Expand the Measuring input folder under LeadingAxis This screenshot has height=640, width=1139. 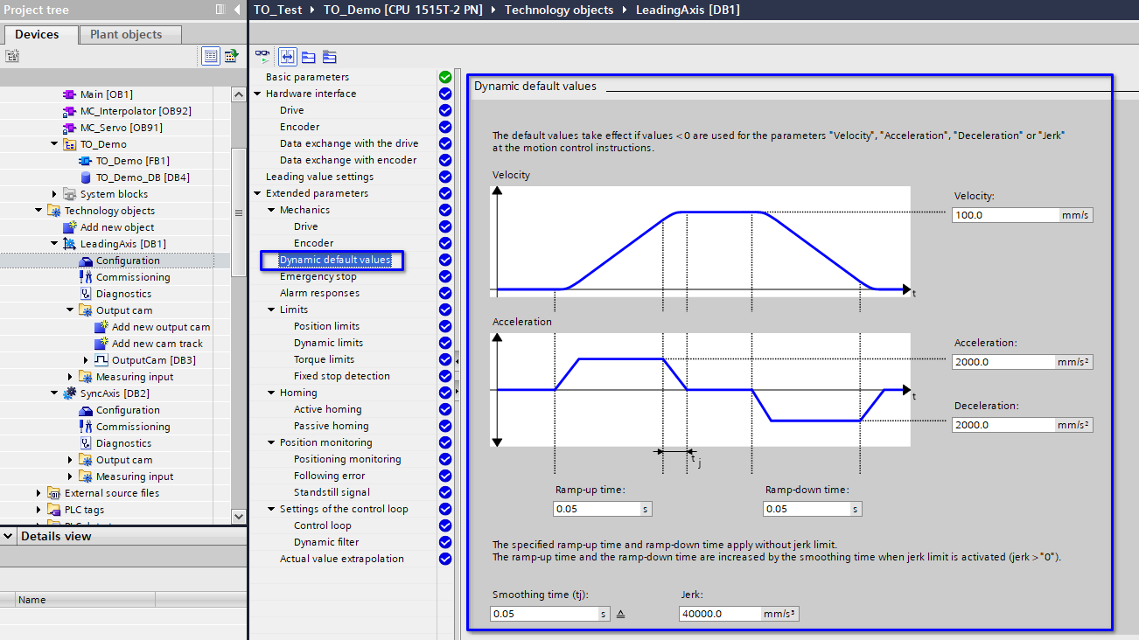pyautogui.click(x=71, y=377)
